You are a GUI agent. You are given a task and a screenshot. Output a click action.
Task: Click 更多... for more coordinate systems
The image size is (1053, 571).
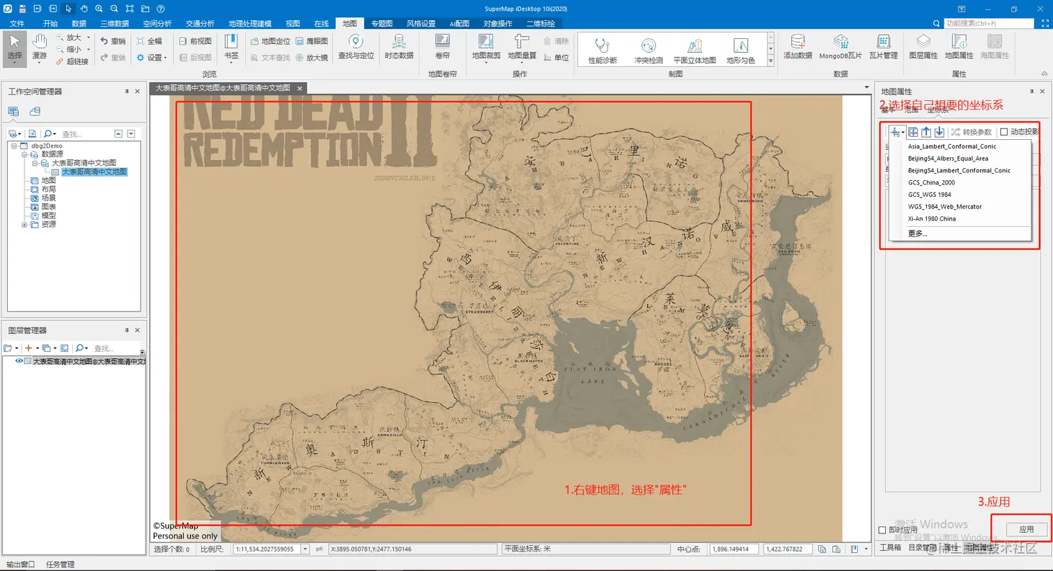[917, 234]
